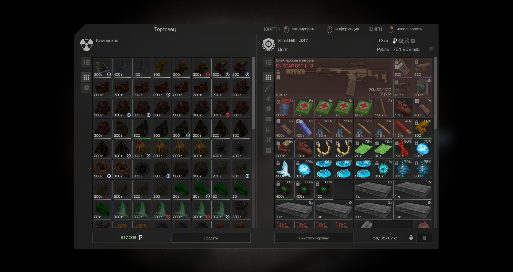Click the Долг faction emblem icon

(268, 44)
